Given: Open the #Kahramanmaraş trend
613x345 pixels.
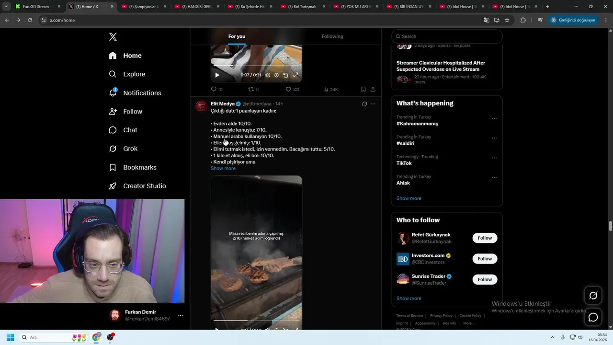Looking at the screenshot, I should [x=417, y=124].
